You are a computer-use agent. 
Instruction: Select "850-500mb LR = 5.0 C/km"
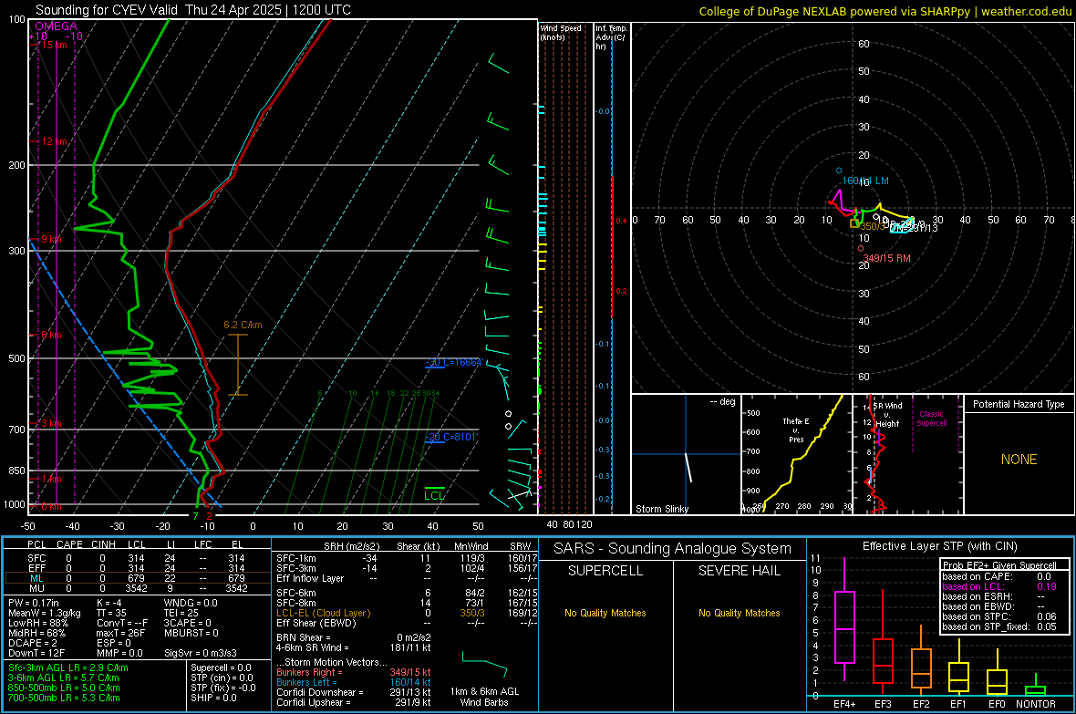[x=64, y=688]
